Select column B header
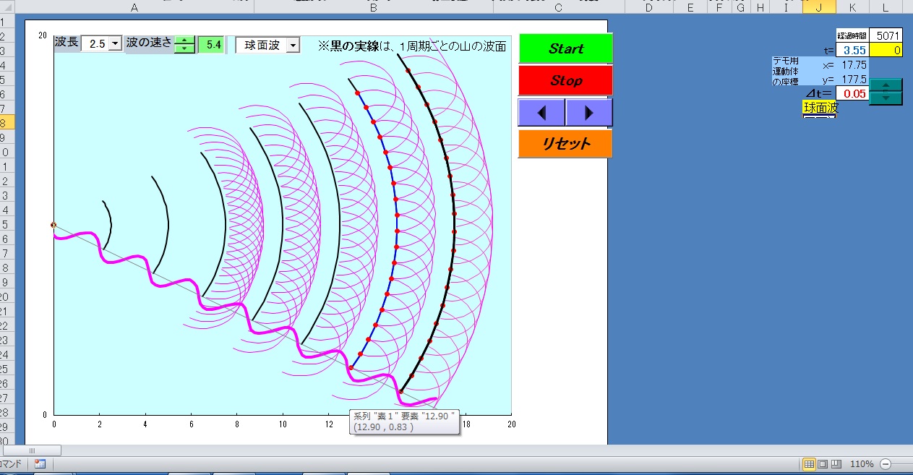The height and width of the screenshot is (475, 913). 374,7
